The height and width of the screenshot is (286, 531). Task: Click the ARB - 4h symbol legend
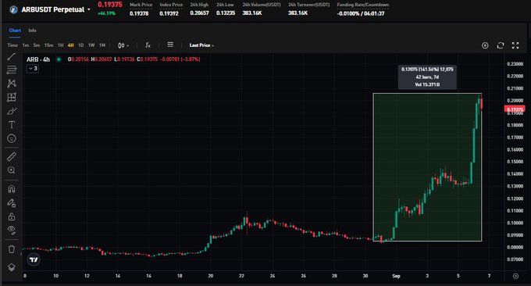click(38, 59)
